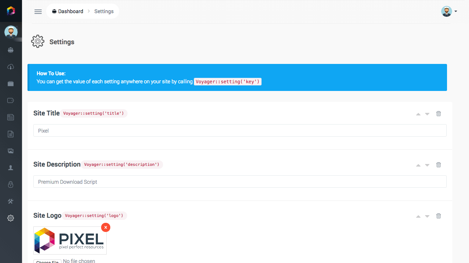Click the ship icon at the sidebar top
469x263 pixels.
click(x=11, y=50)
